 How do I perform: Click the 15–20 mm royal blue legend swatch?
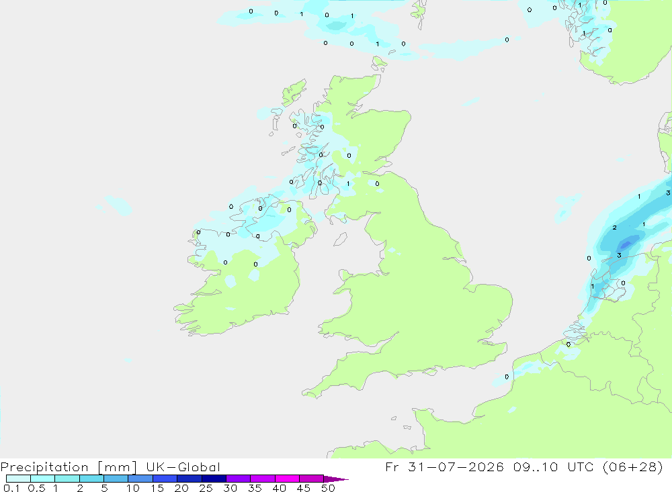tap(165, 479)
